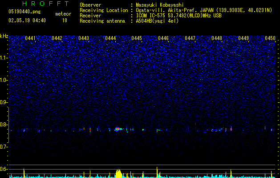Click the date stamp 02.05.19 04:40

[27, 20]
